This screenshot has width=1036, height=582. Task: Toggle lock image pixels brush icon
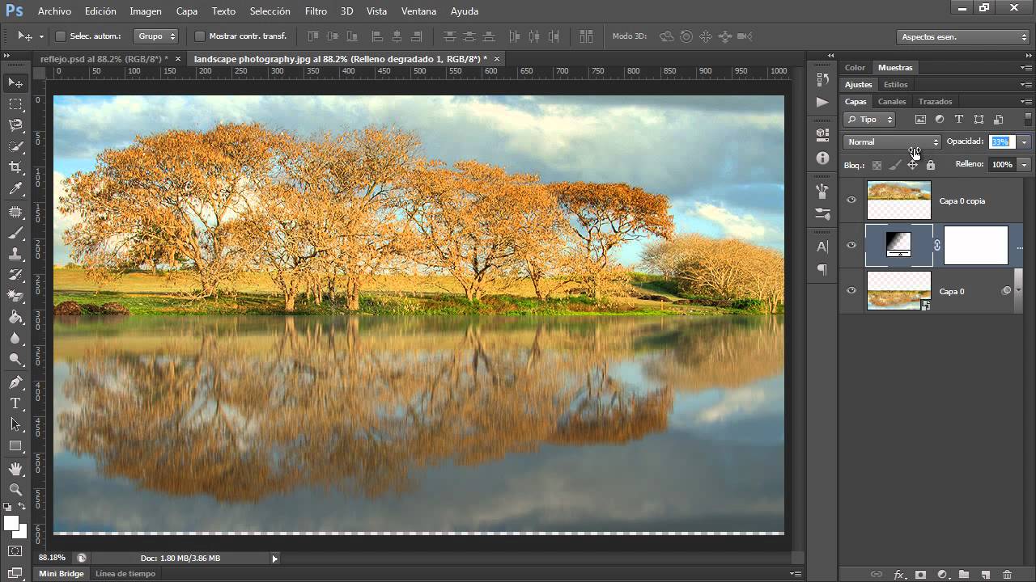[894, 165]
